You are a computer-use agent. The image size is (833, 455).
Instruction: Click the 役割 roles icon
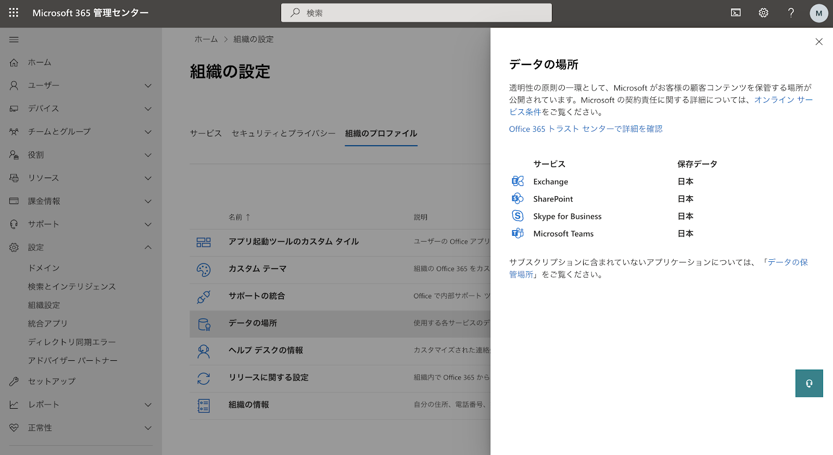(x=14, y=155)
